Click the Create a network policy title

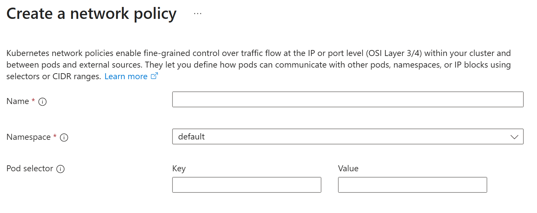pyautogui.click(x=91, y=14)
